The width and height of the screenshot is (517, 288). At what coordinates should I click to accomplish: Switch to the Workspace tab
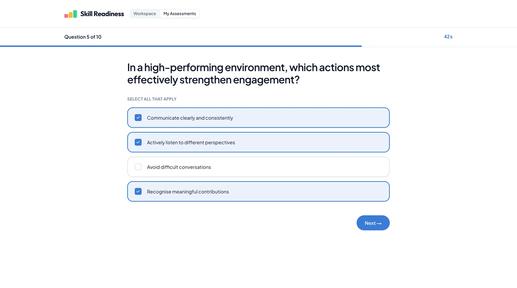pyautogui.click(x=144, y=13)
